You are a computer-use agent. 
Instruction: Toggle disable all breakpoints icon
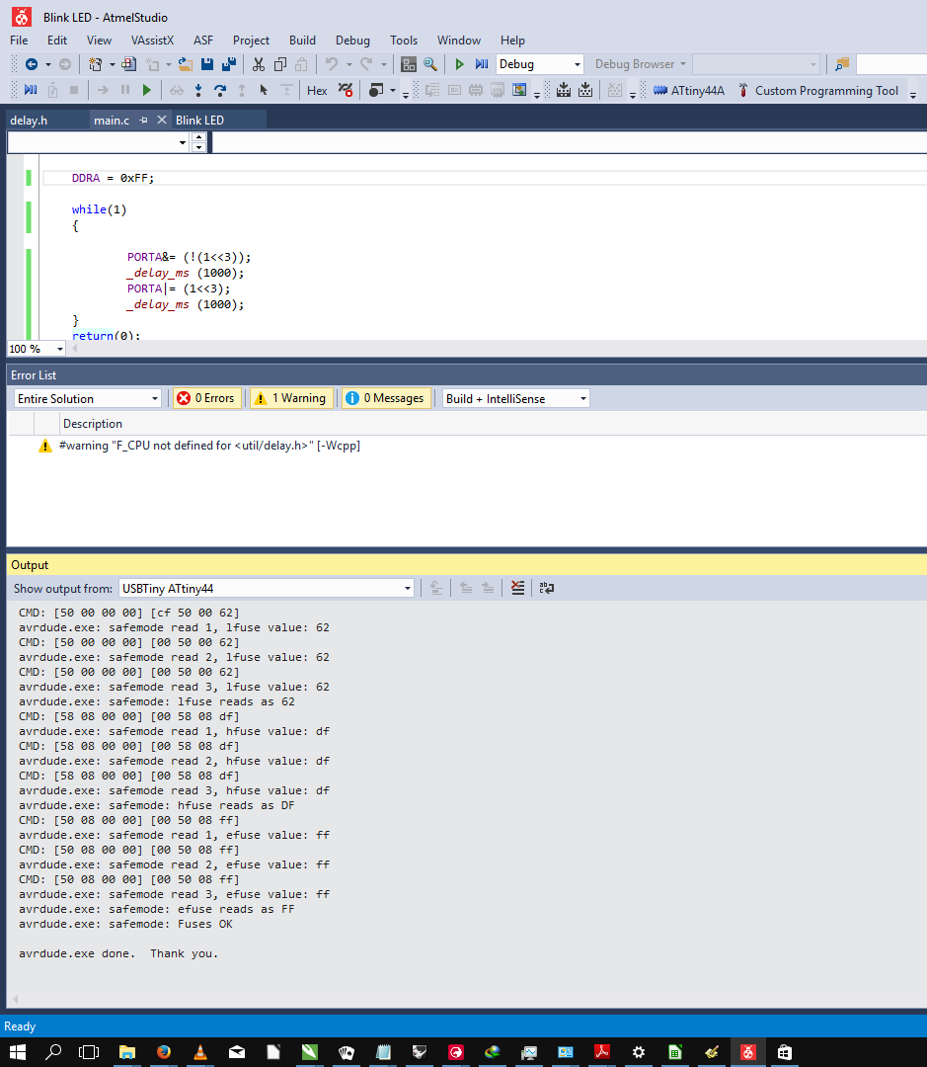pos(346,90)
